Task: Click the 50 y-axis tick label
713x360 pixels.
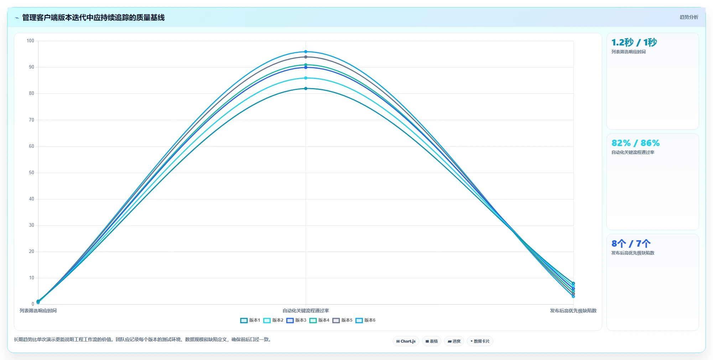Action: pyautogui.click(x=32, y=173)
